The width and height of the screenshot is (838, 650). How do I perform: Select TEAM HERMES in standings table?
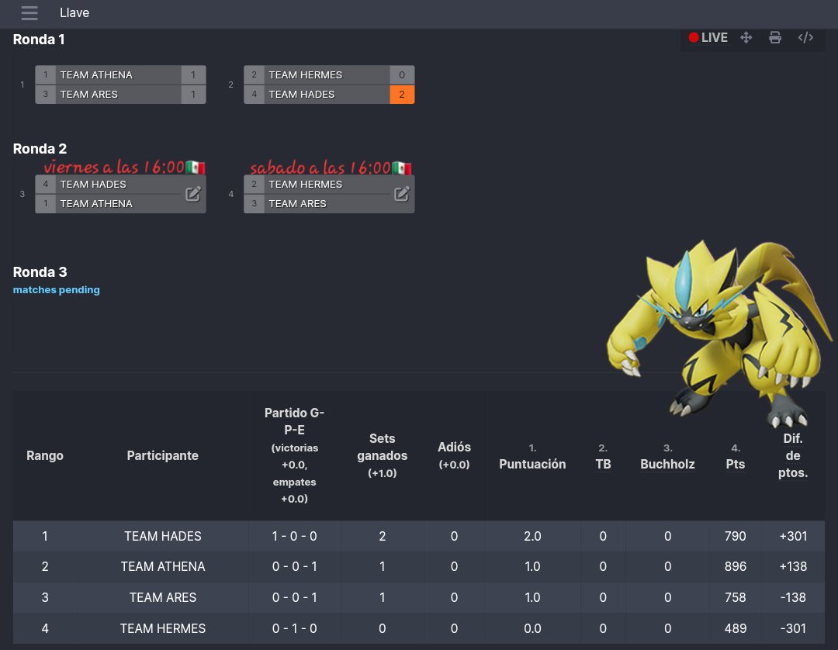click(162, 628)
